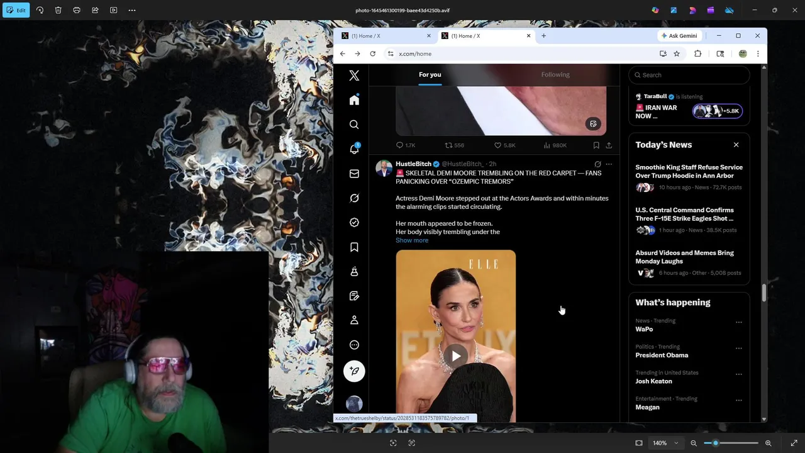
Task: Click the image edit icon on the post image
Action: coord(593,124)
